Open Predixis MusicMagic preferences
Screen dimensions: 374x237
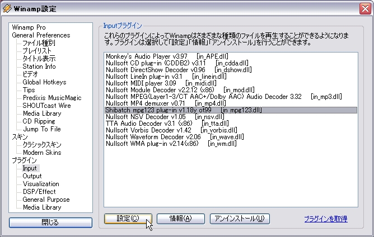pos(52,98)
